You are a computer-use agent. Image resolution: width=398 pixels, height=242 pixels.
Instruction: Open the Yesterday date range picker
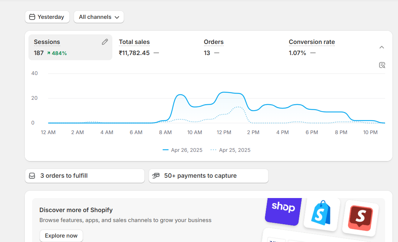click(47, 17)
